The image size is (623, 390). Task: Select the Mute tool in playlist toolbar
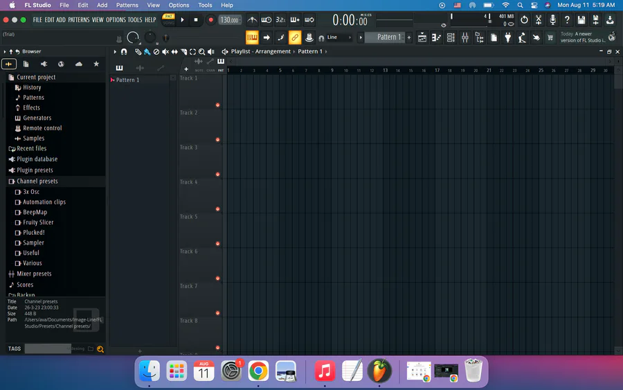[165, 52]
